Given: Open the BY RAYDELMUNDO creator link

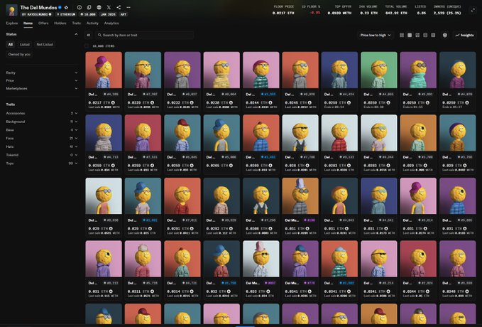Looking at the screenshot, I should [37, 14].
